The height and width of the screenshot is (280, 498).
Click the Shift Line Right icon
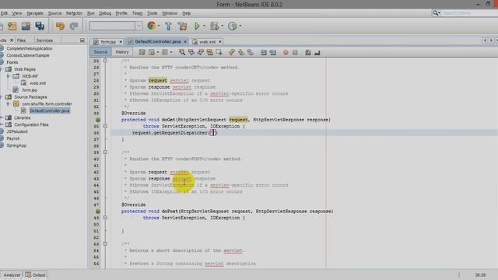click(272, 52)
